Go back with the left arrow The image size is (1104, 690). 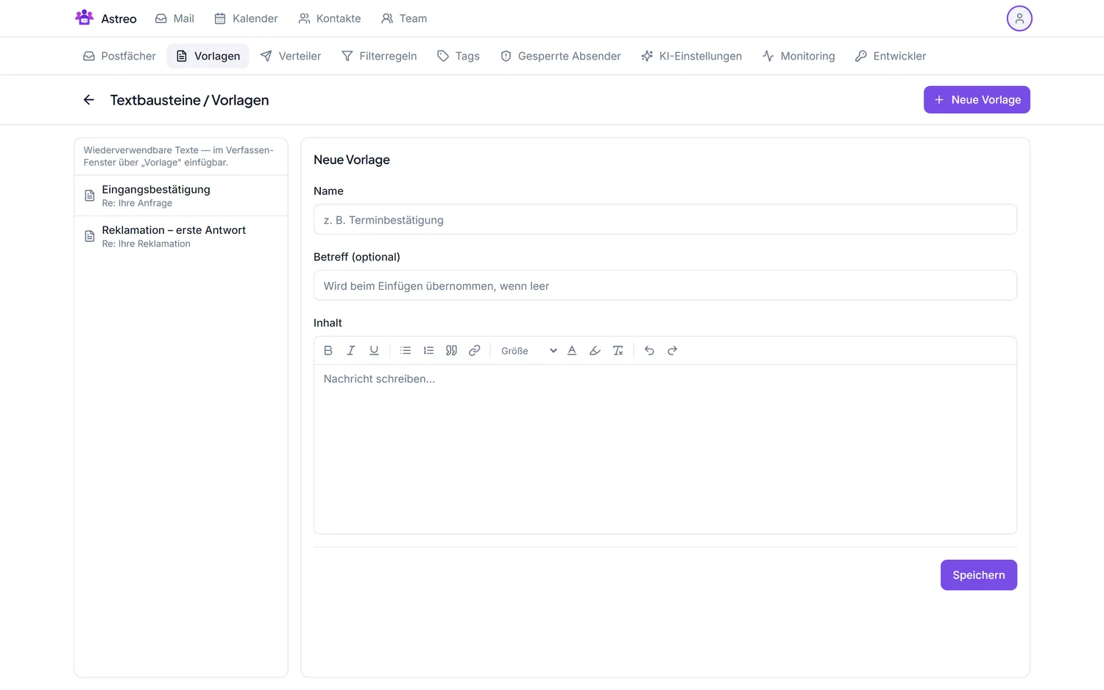coord(89,100)
